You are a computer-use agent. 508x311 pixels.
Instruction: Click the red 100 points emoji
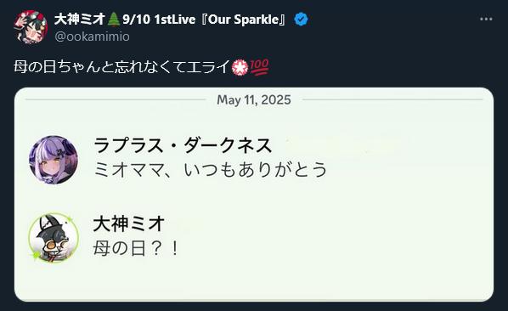click(x=259, y=67)
